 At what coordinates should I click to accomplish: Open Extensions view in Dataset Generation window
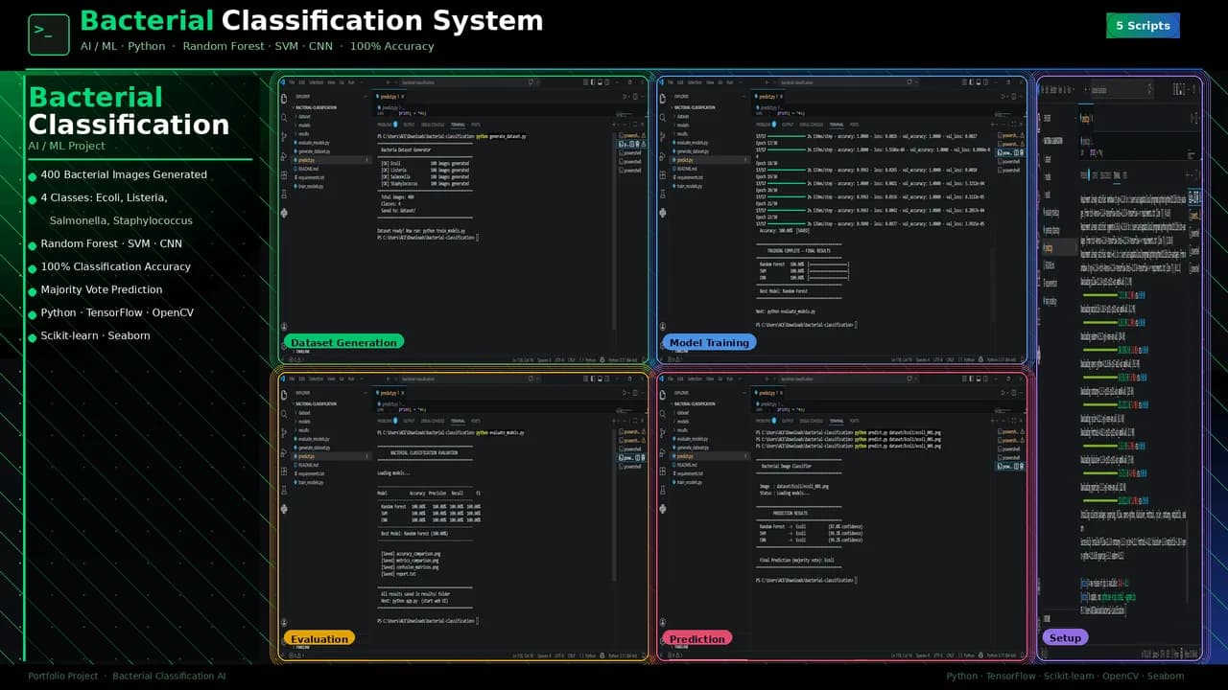click(x=284, y=175)
